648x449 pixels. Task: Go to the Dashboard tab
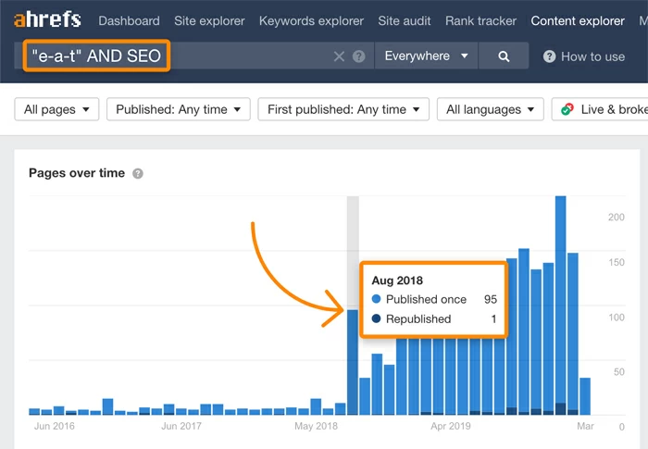pos(129,20)
